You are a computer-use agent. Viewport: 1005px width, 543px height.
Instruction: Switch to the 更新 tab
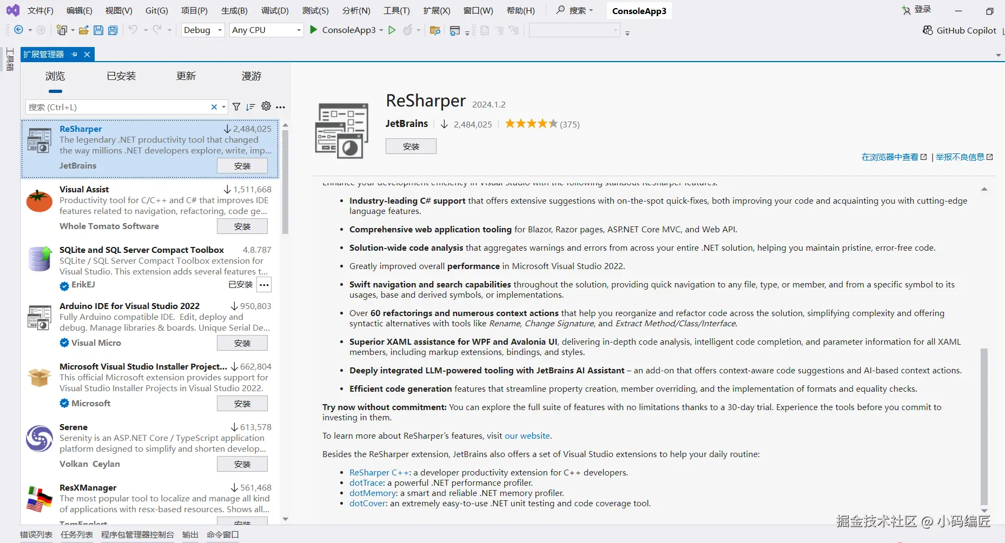(x=186, y=76)
